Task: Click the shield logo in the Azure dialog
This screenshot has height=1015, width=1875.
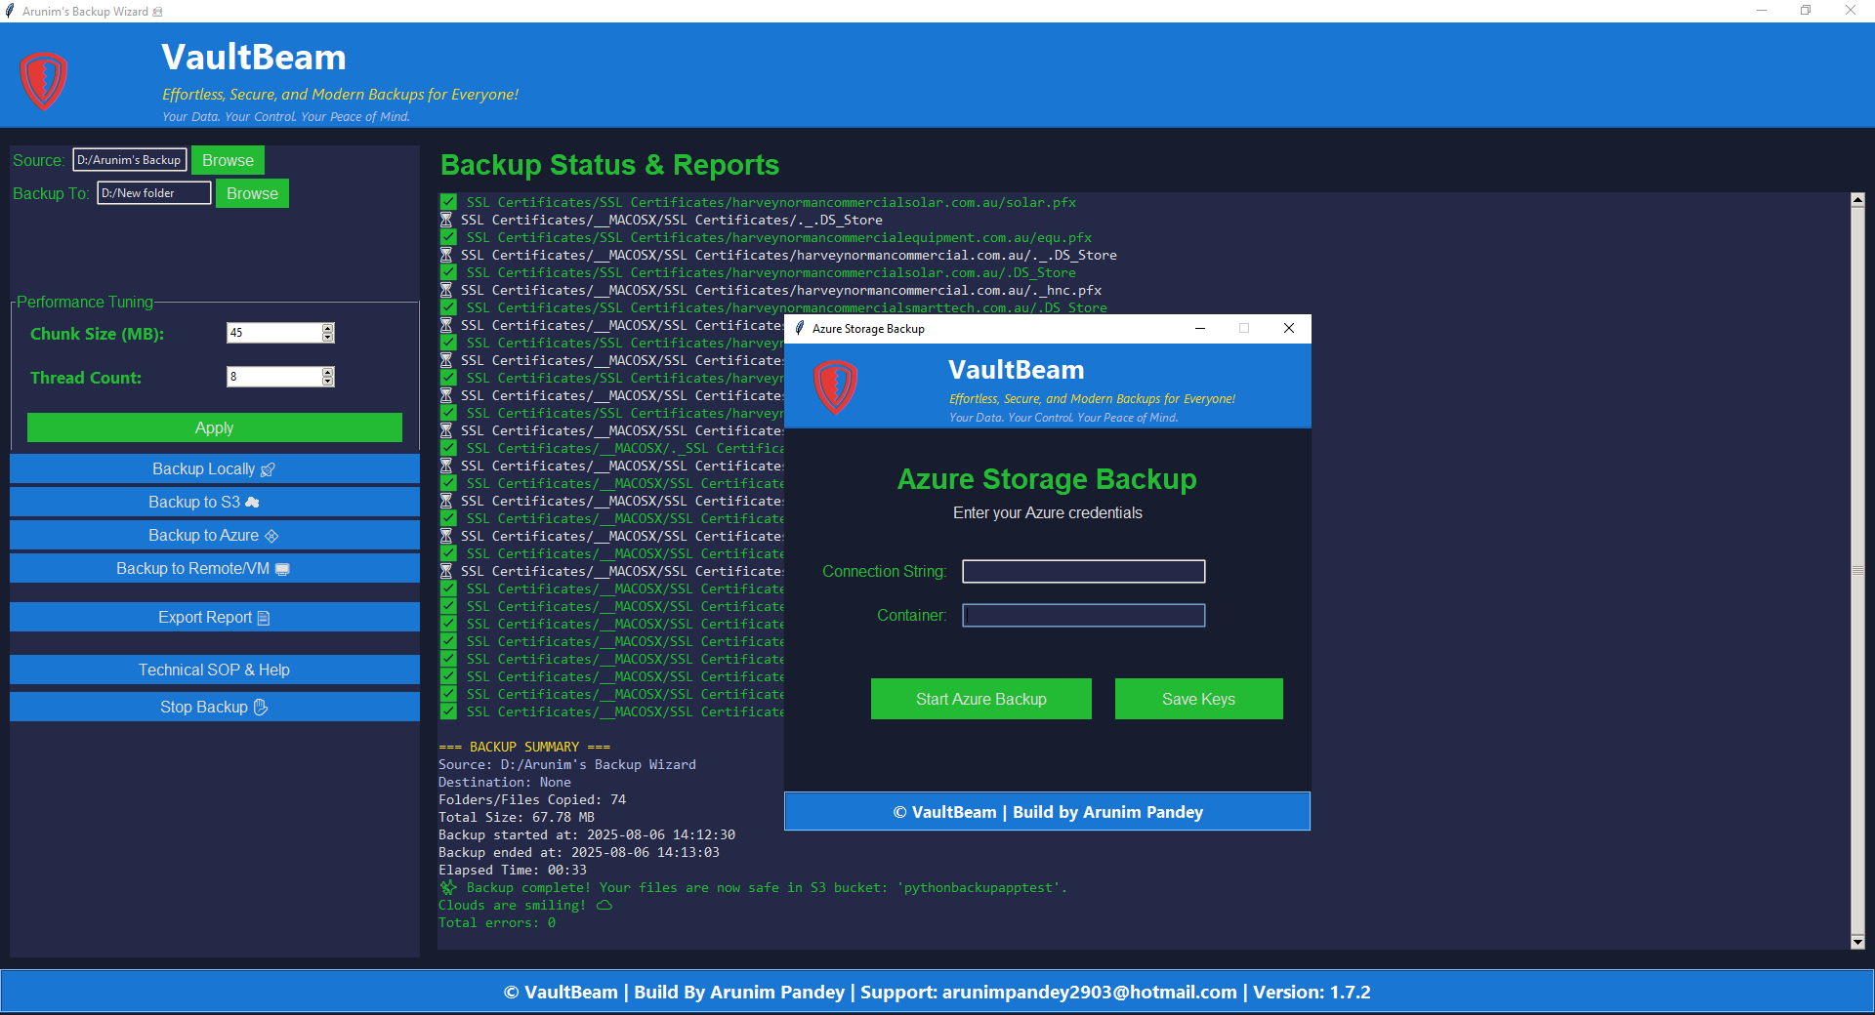Action: (x=836, y=387)
